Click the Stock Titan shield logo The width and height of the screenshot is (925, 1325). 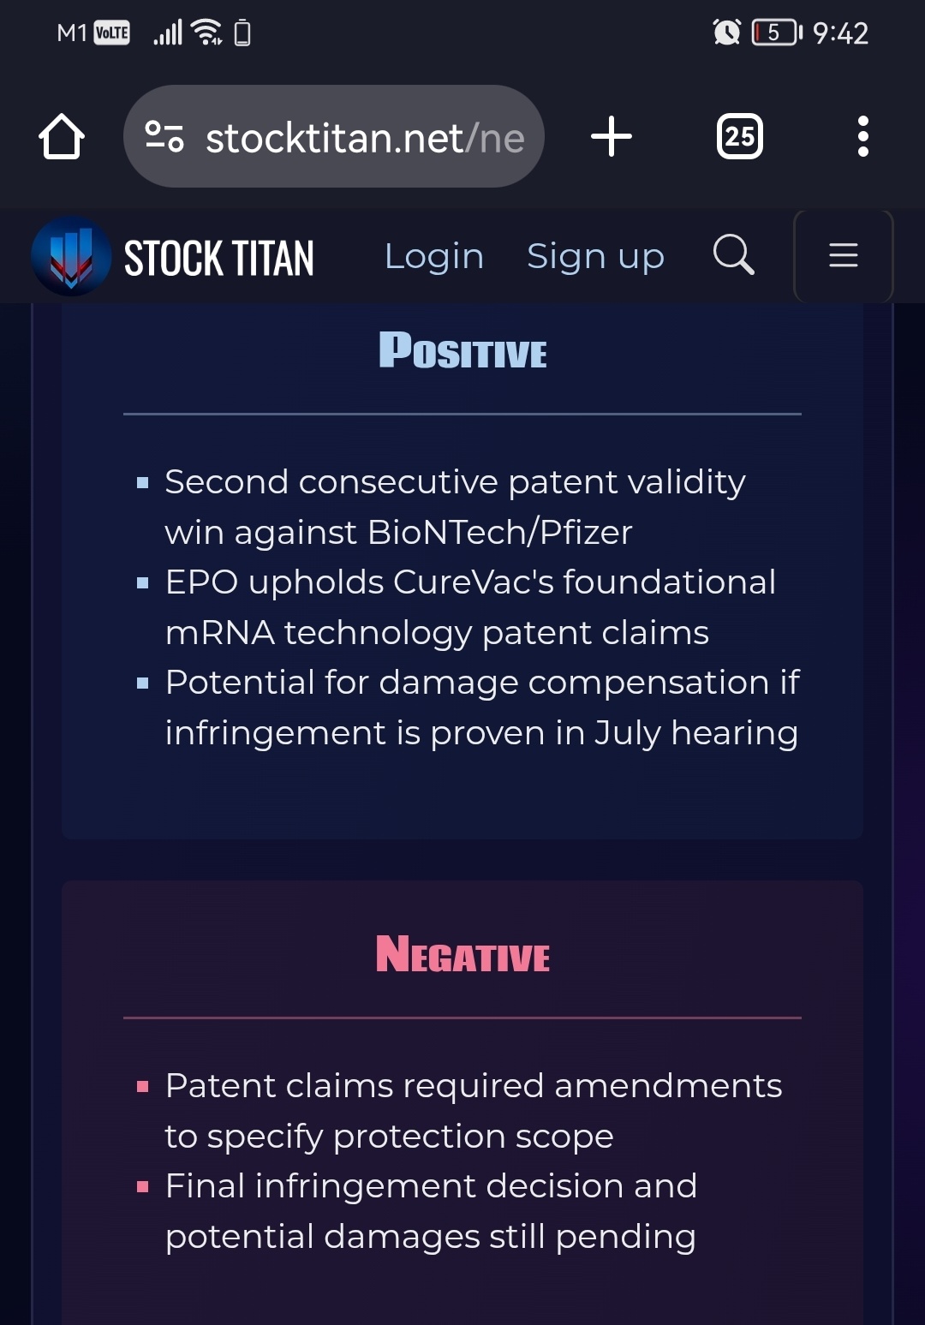71,256
